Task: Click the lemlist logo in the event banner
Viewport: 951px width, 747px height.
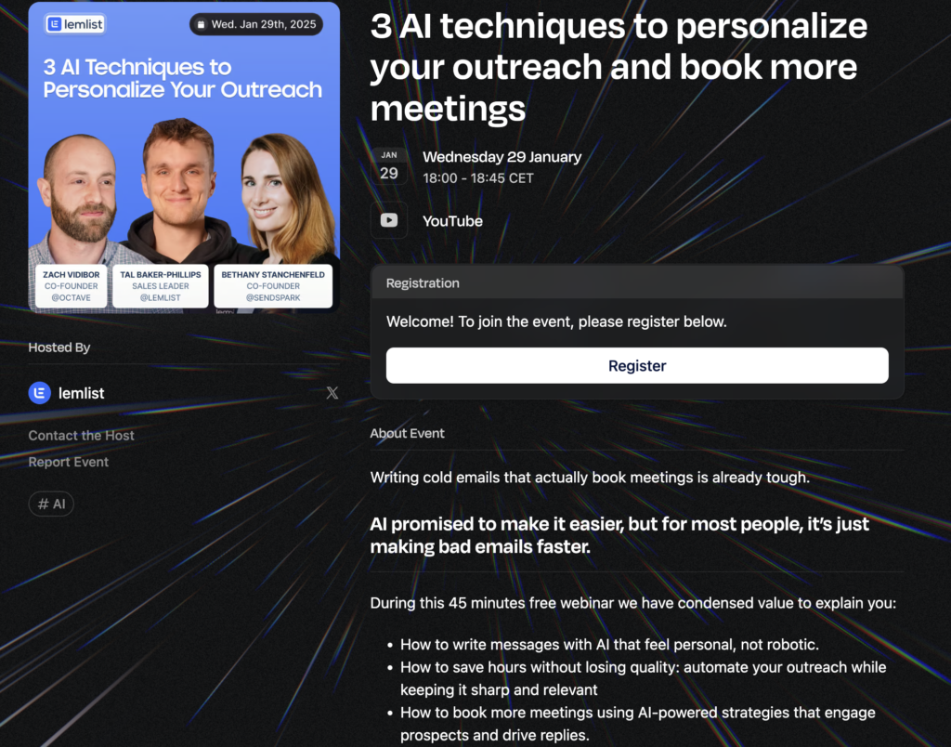Action: tap(75, 24)
